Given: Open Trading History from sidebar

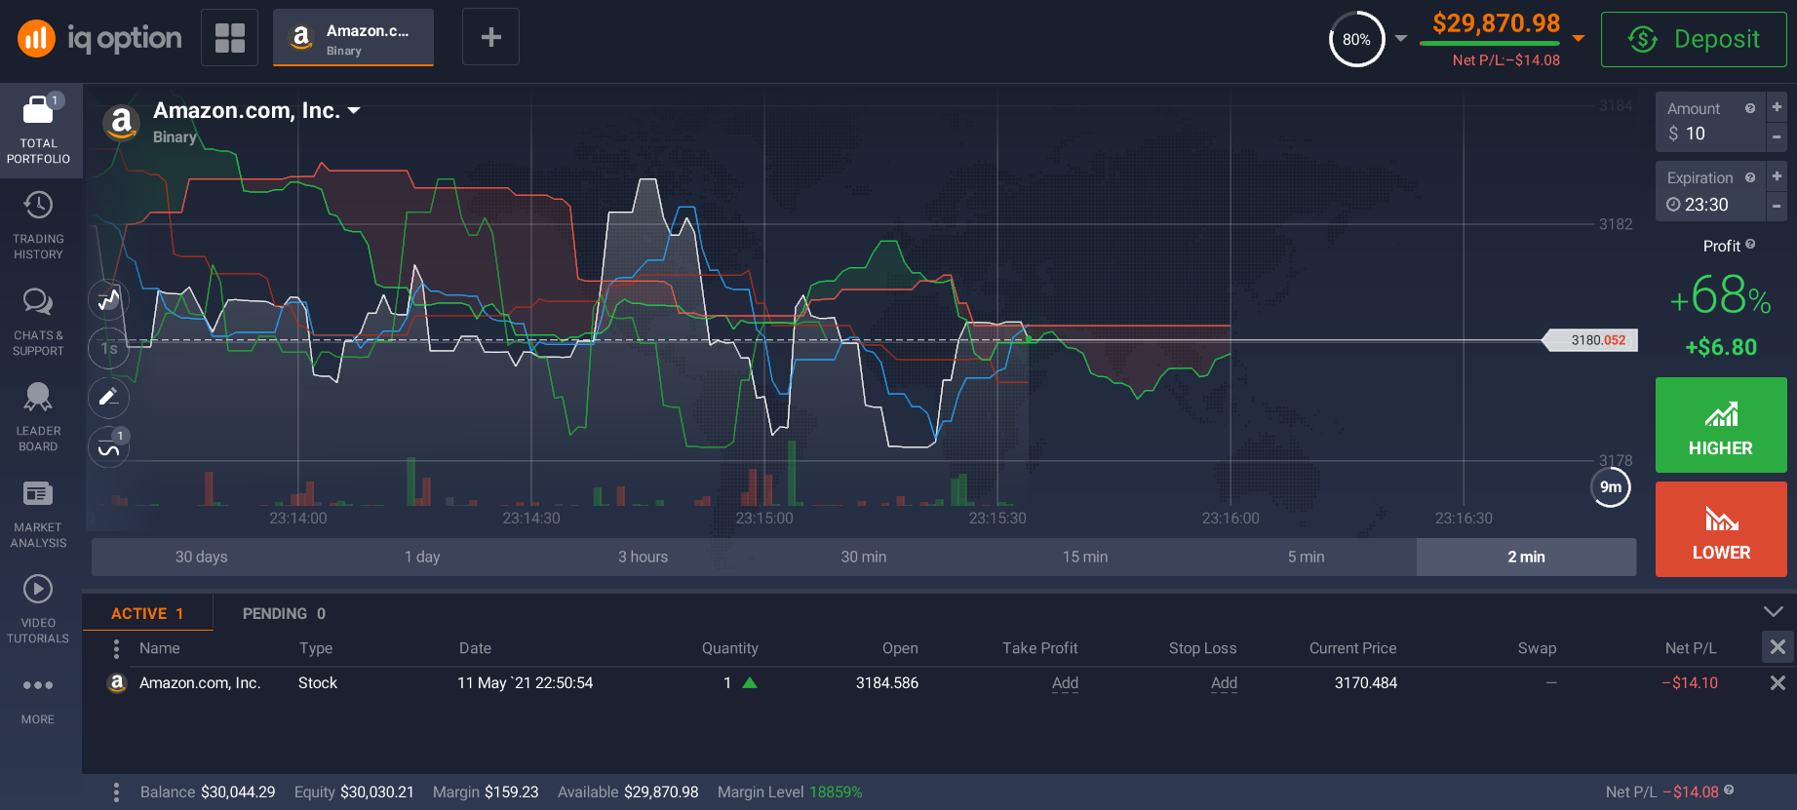Looking at the screenshot, I should [39, 226].
